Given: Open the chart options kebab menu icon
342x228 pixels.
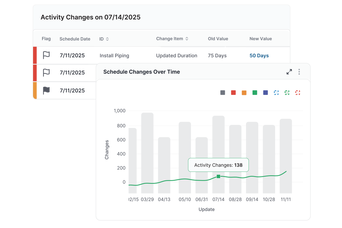Looking at the screenshot, I should (299, 72).
